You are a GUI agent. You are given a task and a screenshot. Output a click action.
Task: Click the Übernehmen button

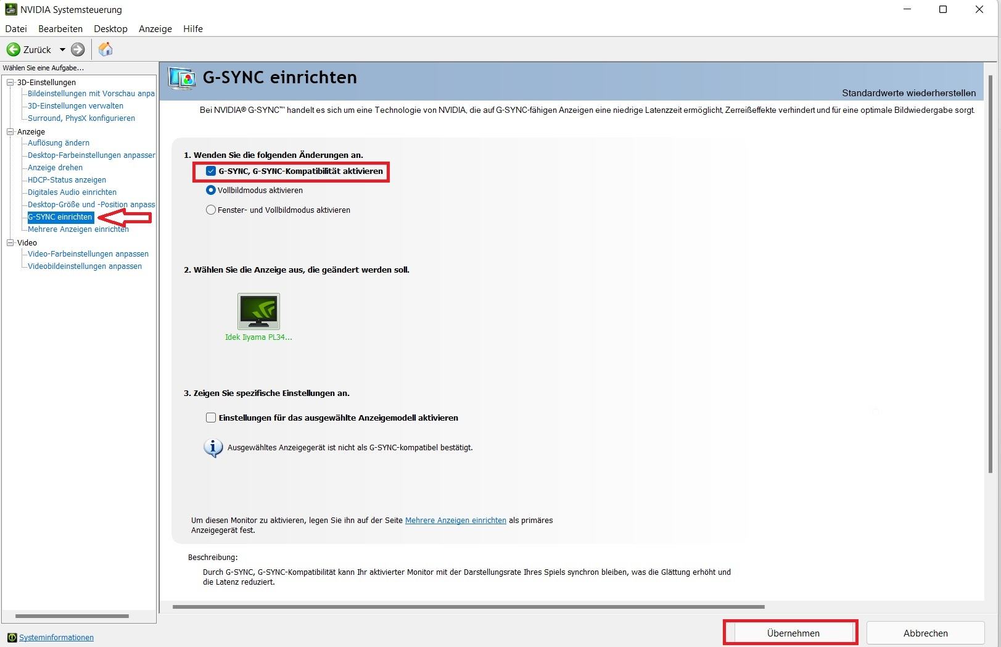coord(793,633)
